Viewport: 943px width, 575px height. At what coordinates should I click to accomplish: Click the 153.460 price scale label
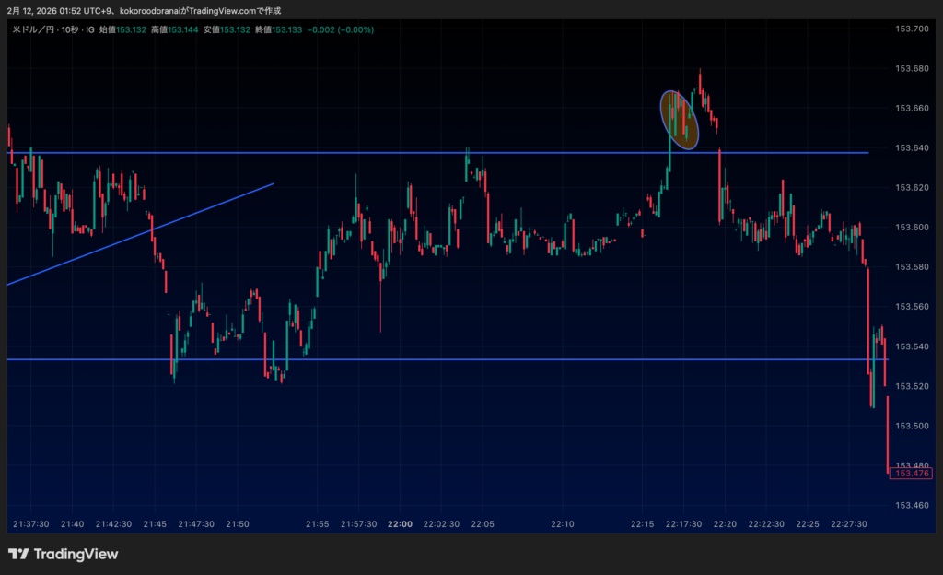coord(912,505)
